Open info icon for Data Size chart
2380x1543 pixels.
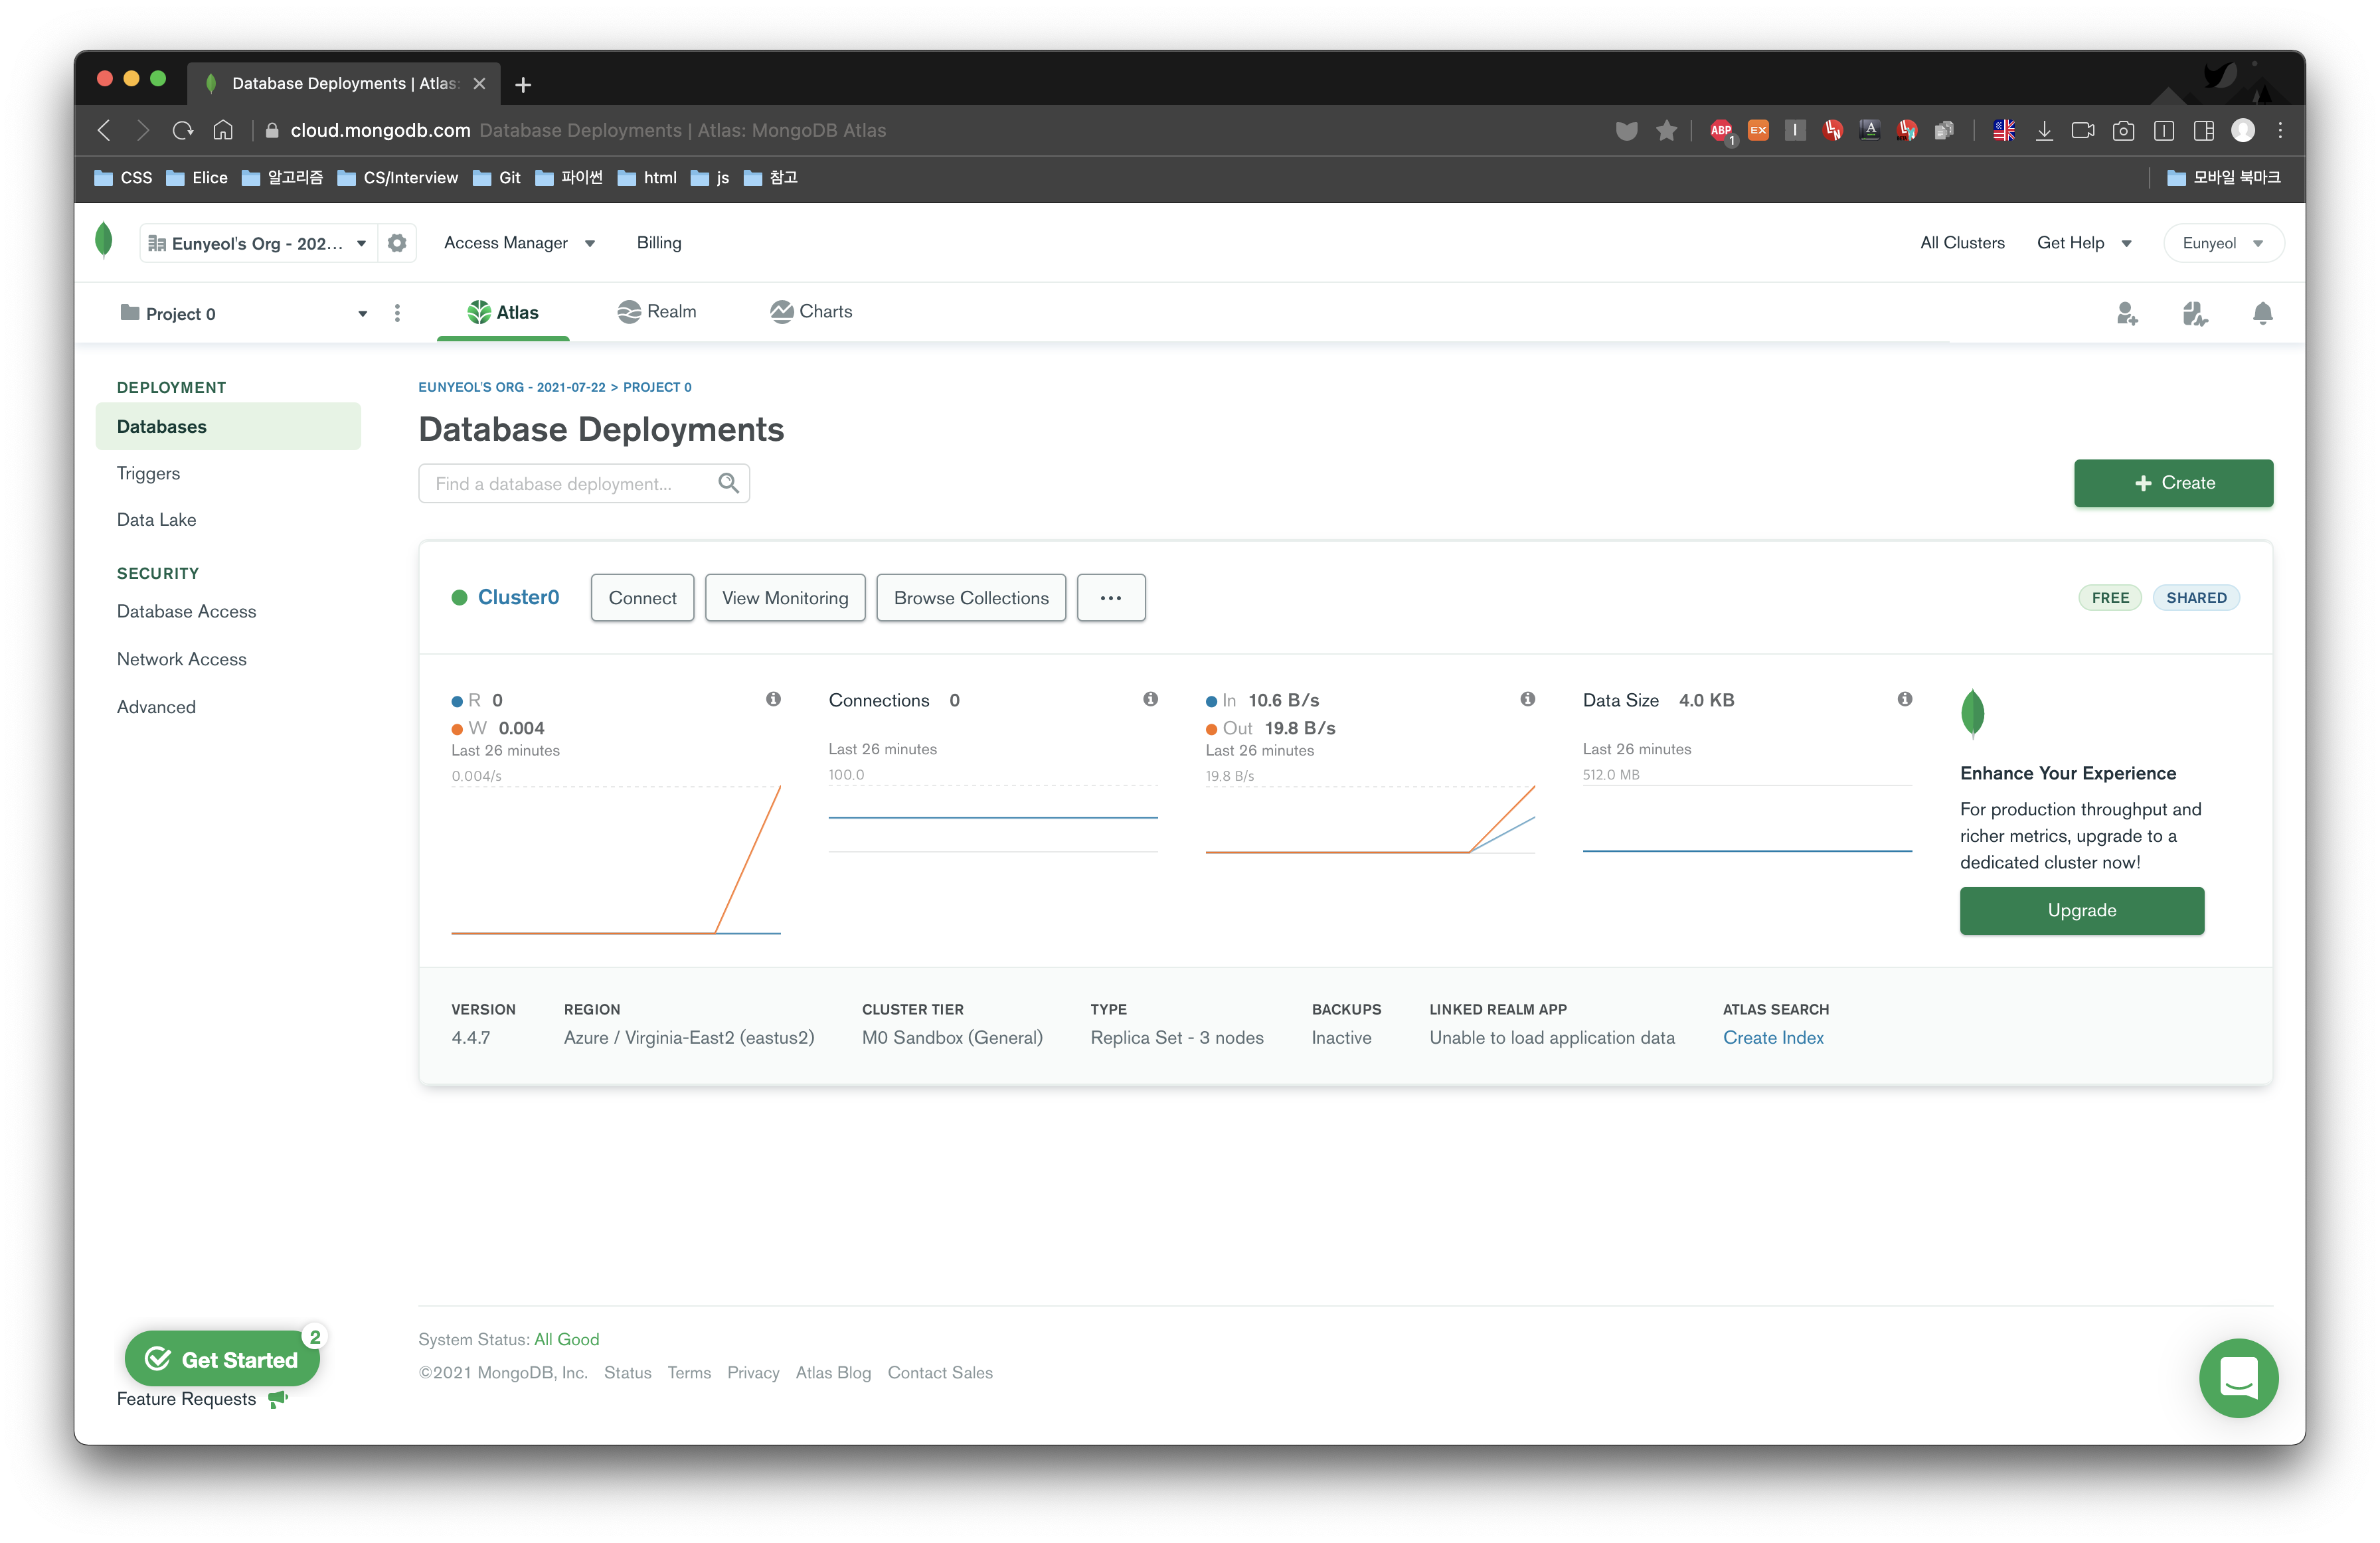(1904, 699)
